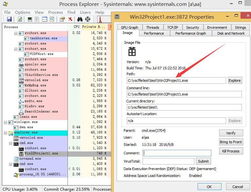Switch to the TCP/IP tab

tap(173, 27)
